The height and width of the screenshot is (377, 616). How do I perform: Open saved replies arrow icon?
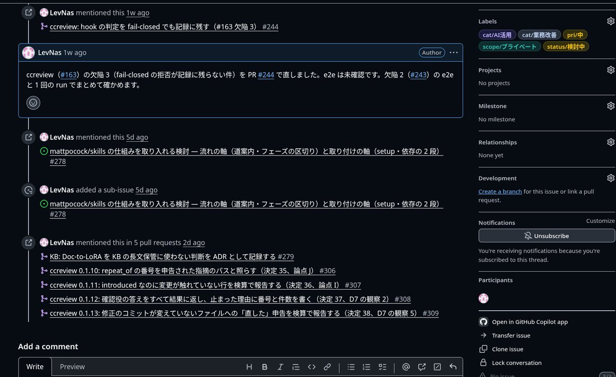(453, 367)
